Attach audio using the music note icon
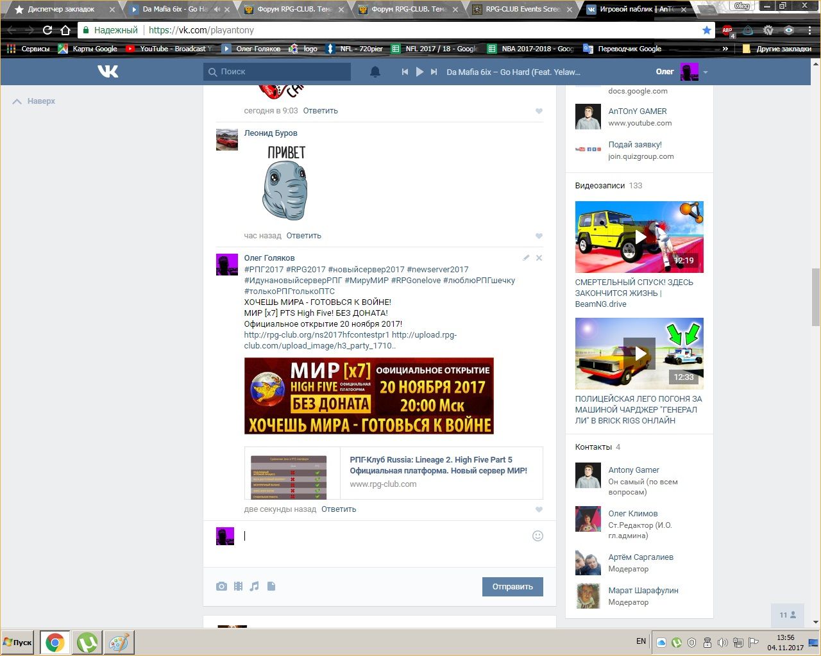The image size is (821, 656). (255, 586)
